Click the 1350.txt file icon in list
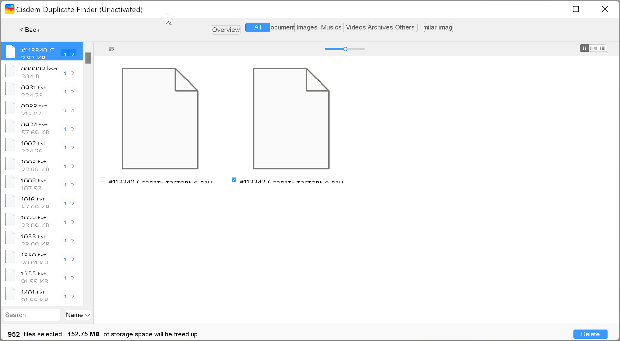The height and width of the screenshot is (341, 620). pyautogui.click(x=11, y=257)
